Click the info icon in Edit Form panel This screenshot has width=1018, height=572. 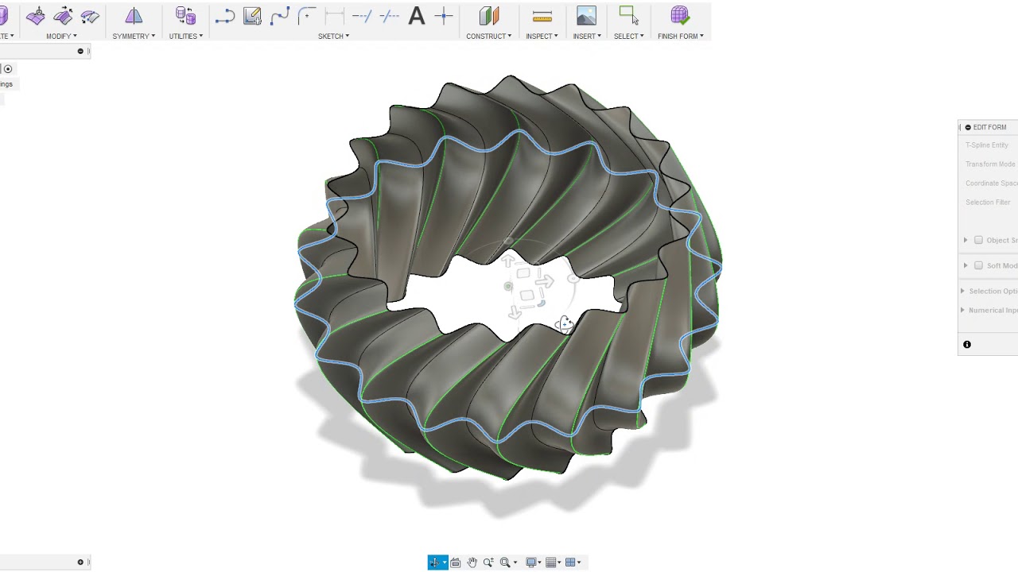(x=967, y=345)
